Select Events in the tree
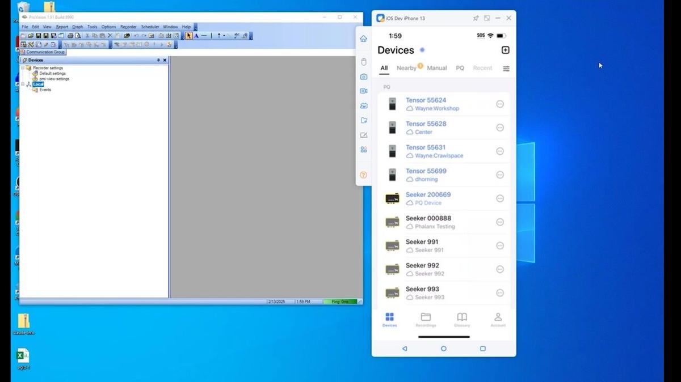This screenshot has height=382, width=681. point(45,90)
